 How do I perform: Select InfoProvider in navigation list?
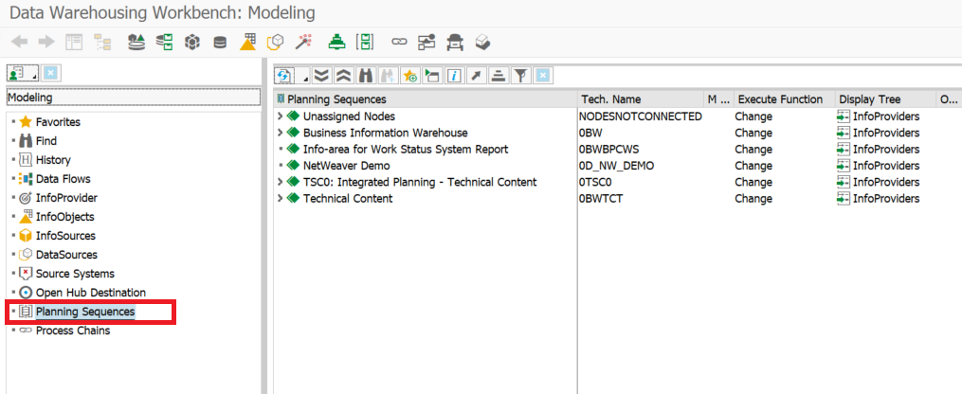65,198
